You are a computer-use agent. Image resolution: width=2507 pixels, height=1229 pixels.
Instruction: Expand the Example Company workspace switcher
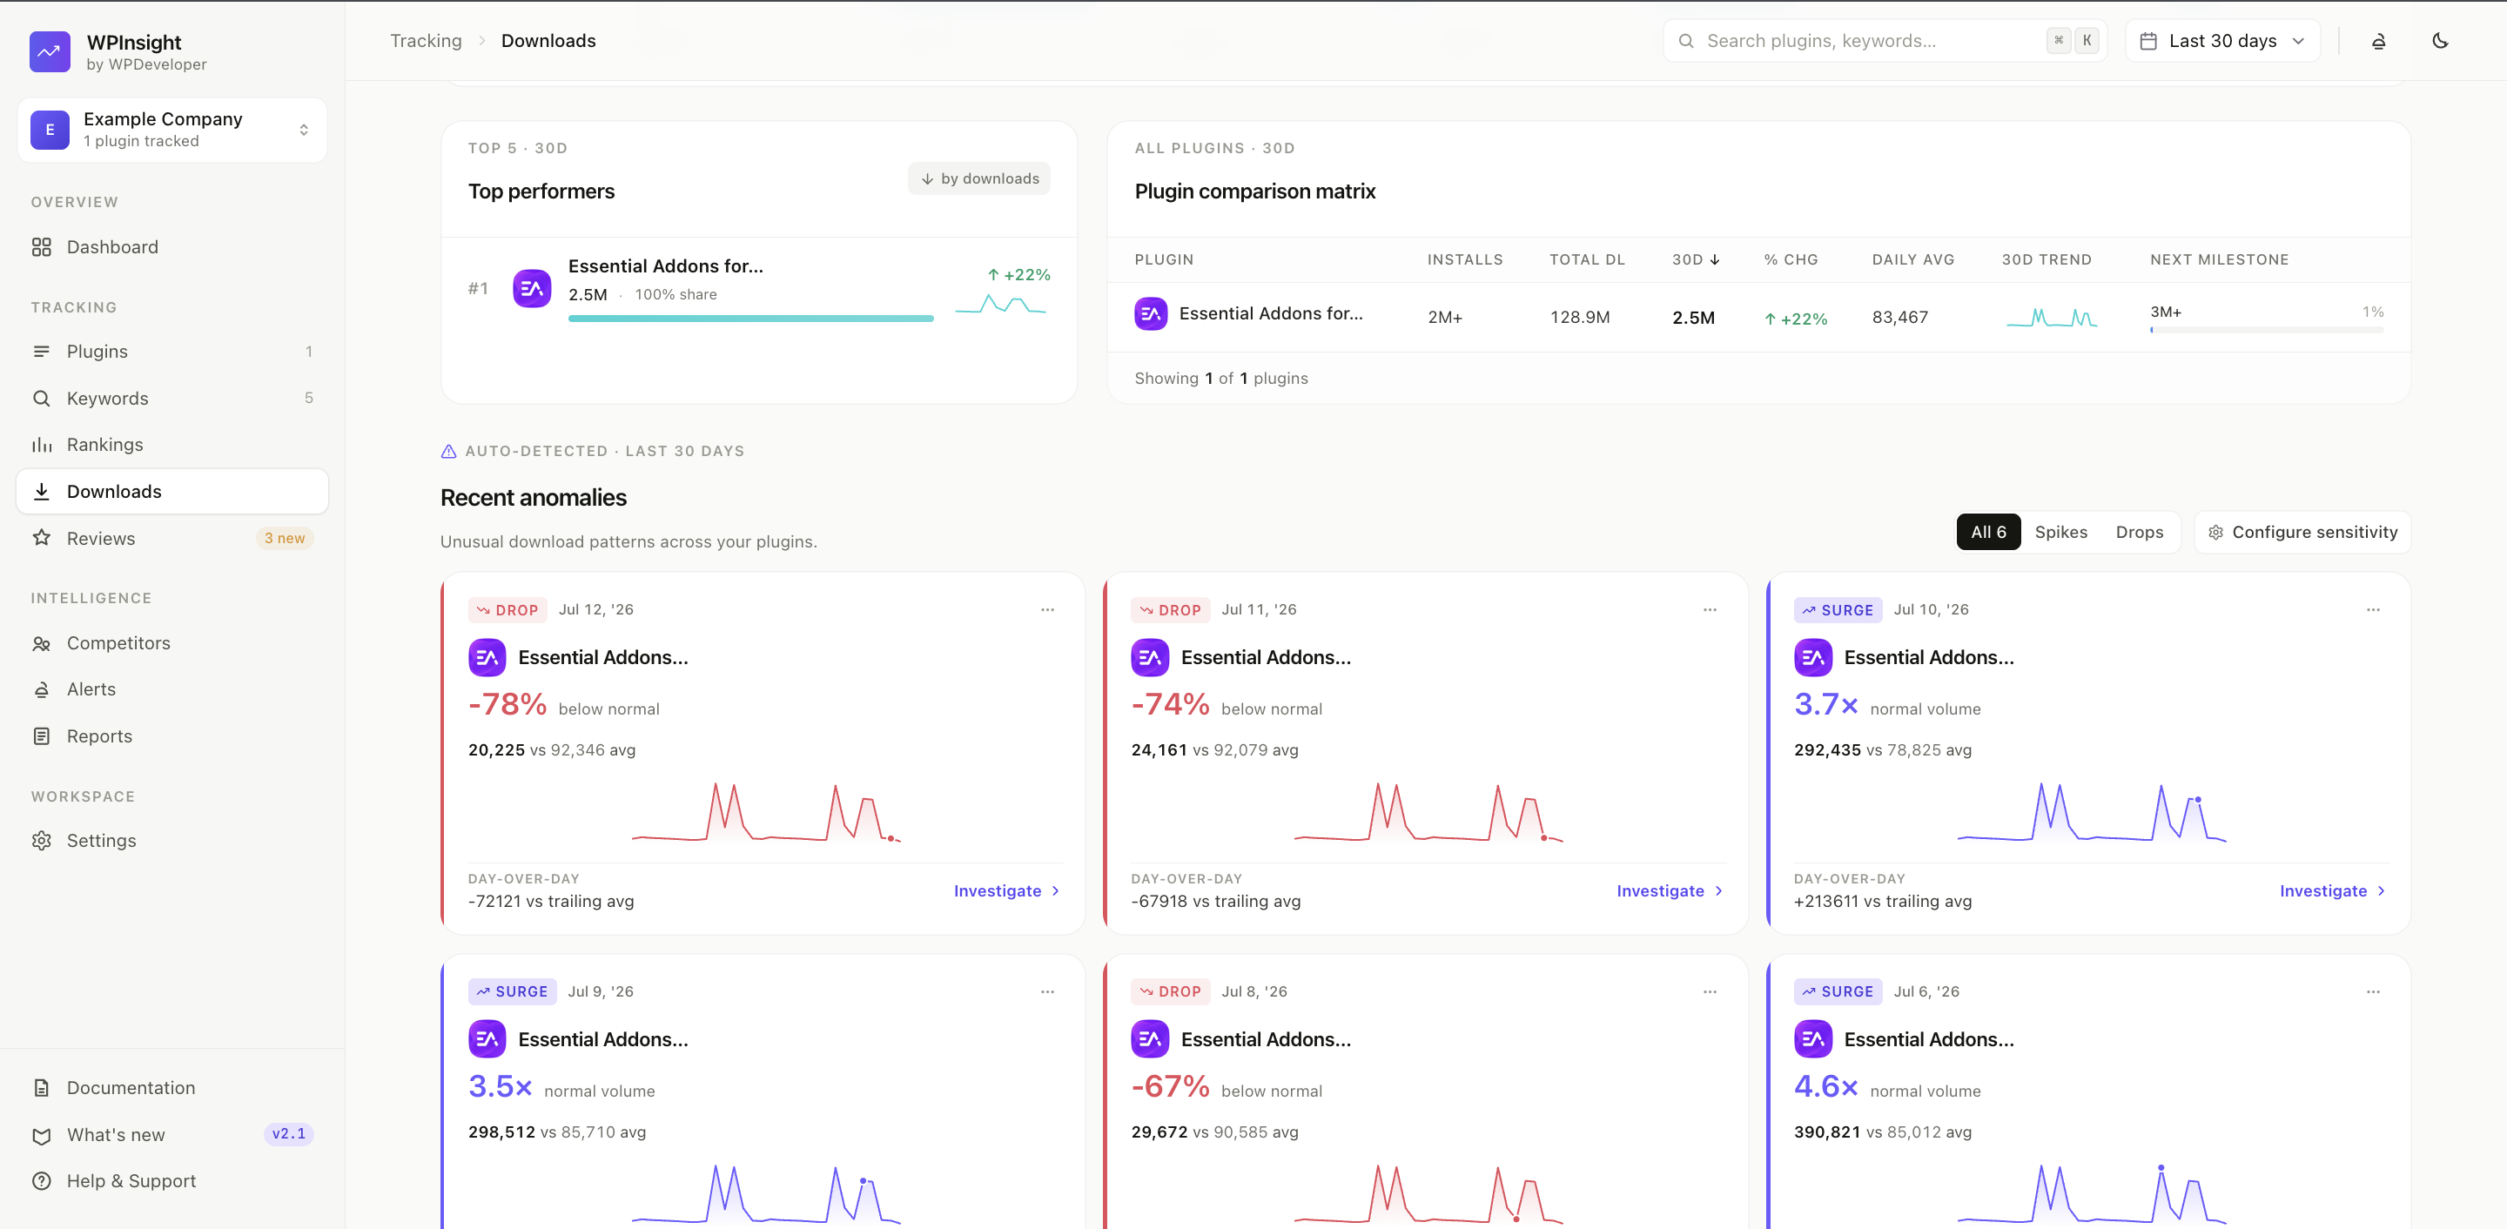click(x=172, y=130)
